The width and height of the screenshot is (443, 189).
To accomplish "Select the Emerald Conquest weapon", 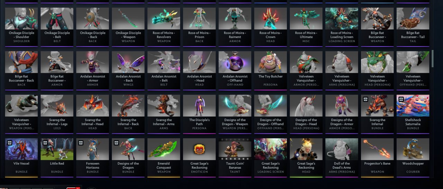I will pos(164,157).
